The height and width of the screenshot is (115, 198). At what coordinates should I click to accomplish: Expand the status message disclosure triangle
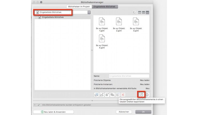click(35, 105)
